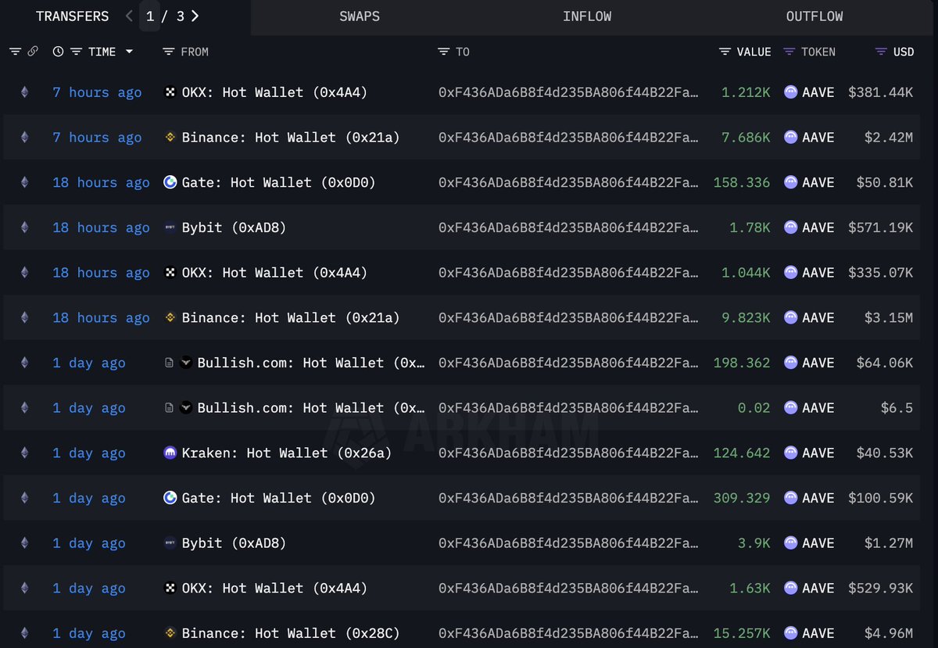
Task: Click Bullish.com logo in the 198.362 row
Action: (185, 363)
